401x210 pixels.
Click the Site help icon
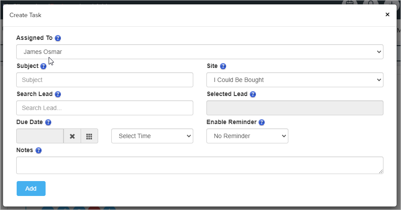(x=223, y=66)
